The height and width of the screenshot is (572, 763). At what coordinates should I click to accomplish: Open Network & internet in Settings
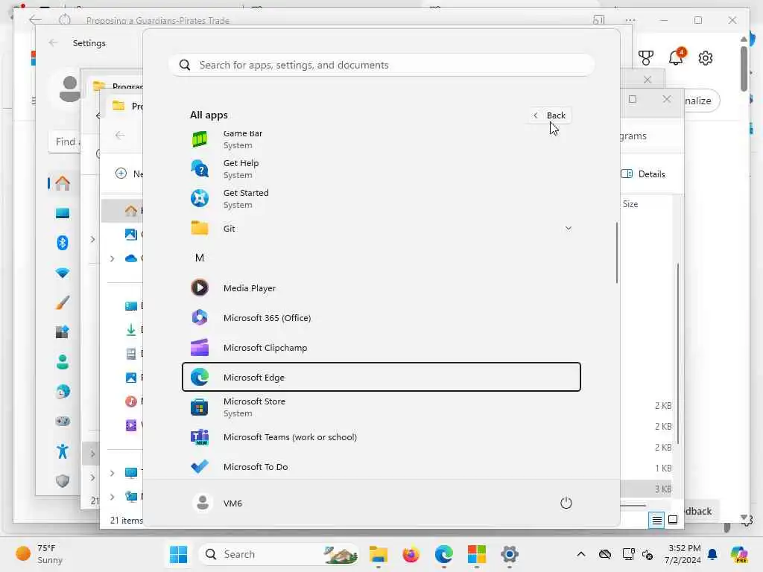click(x=63, y=273)
